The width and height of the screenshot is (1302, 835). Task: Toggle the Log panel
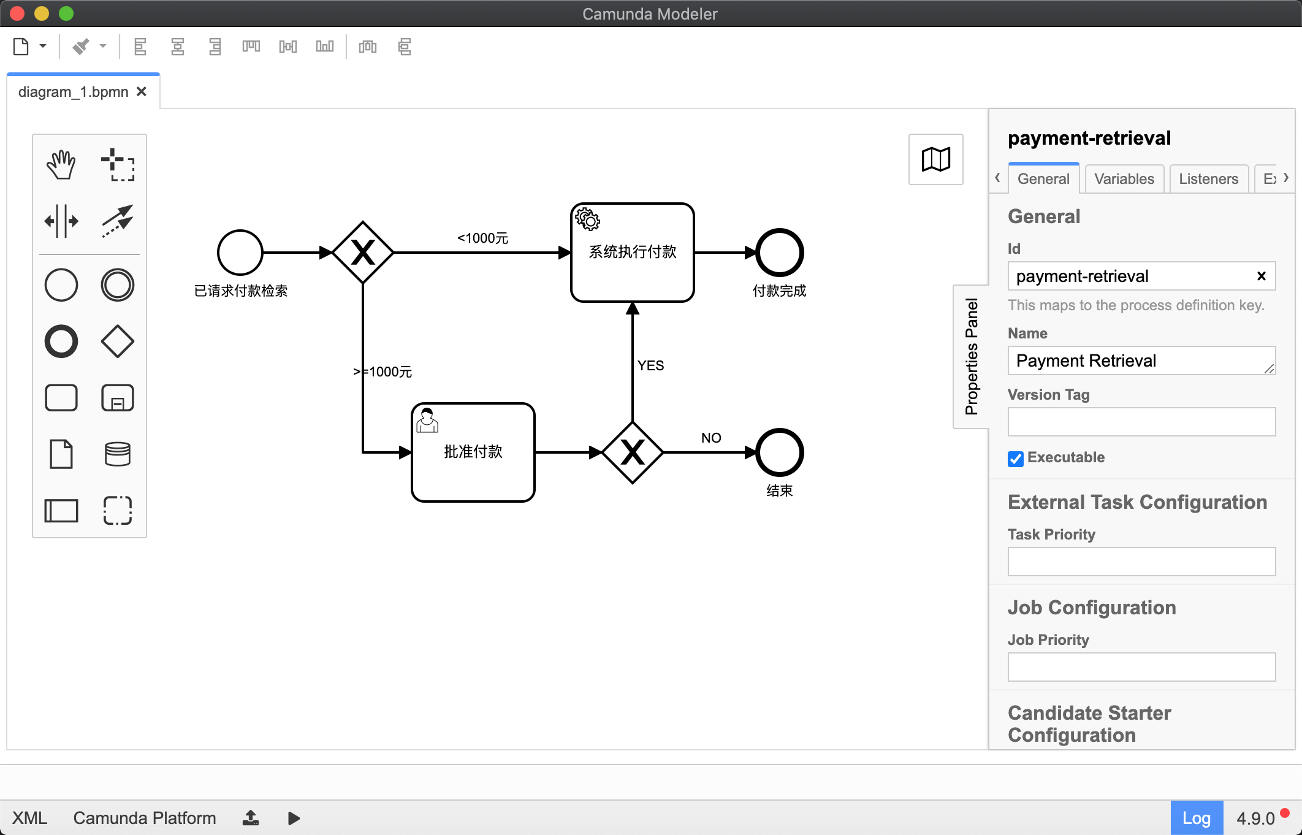point(1197,818)
